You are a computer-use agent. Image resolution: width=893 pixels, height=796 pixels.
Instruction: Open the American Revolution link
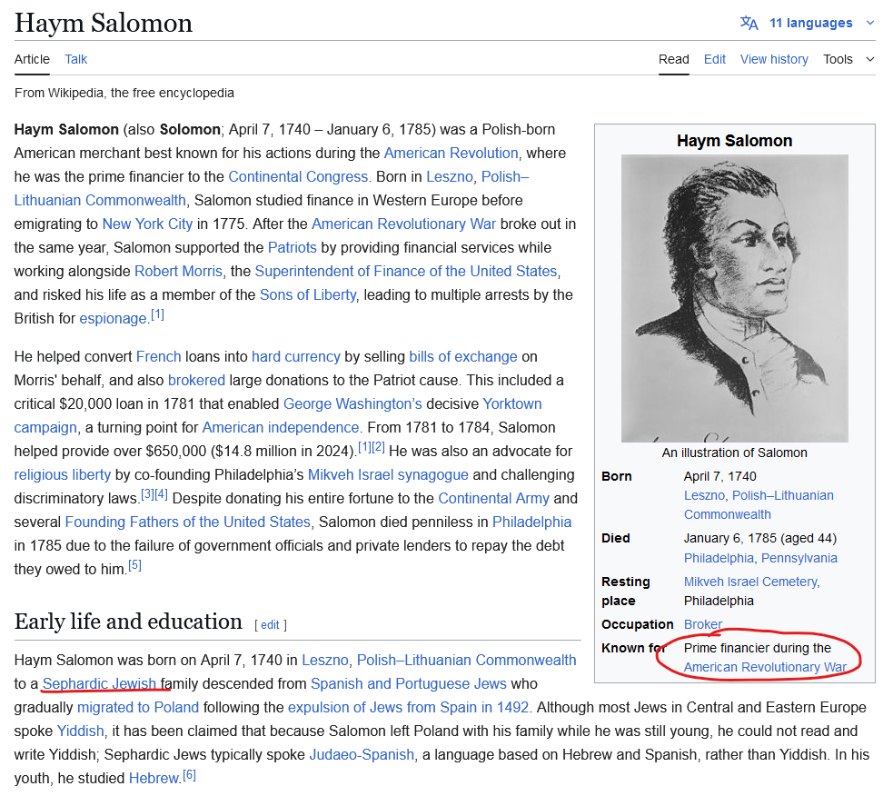coord(451,154)
